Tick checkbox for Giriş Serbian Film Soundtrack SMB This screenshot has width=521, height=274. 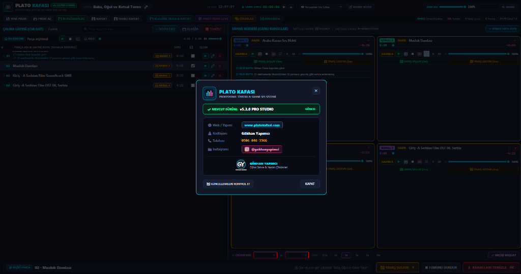[193, 75]
